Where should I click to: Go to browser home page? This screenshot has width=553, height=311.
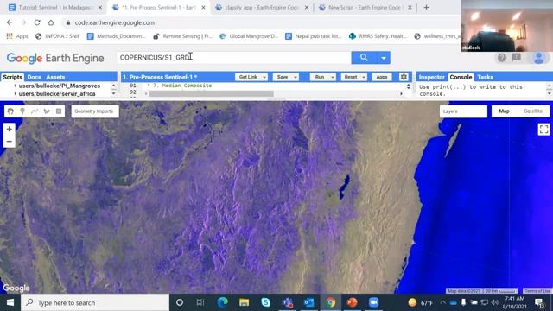[51, 22]
